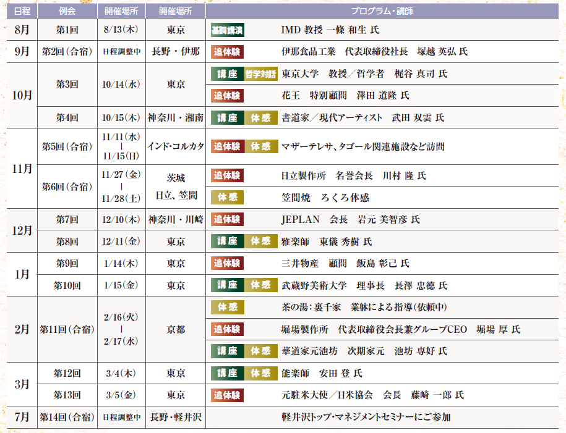Click 講座 badge in 東儀 秀樹 row
The height and width of the screenshot is (433, 566).
(228, 241)
